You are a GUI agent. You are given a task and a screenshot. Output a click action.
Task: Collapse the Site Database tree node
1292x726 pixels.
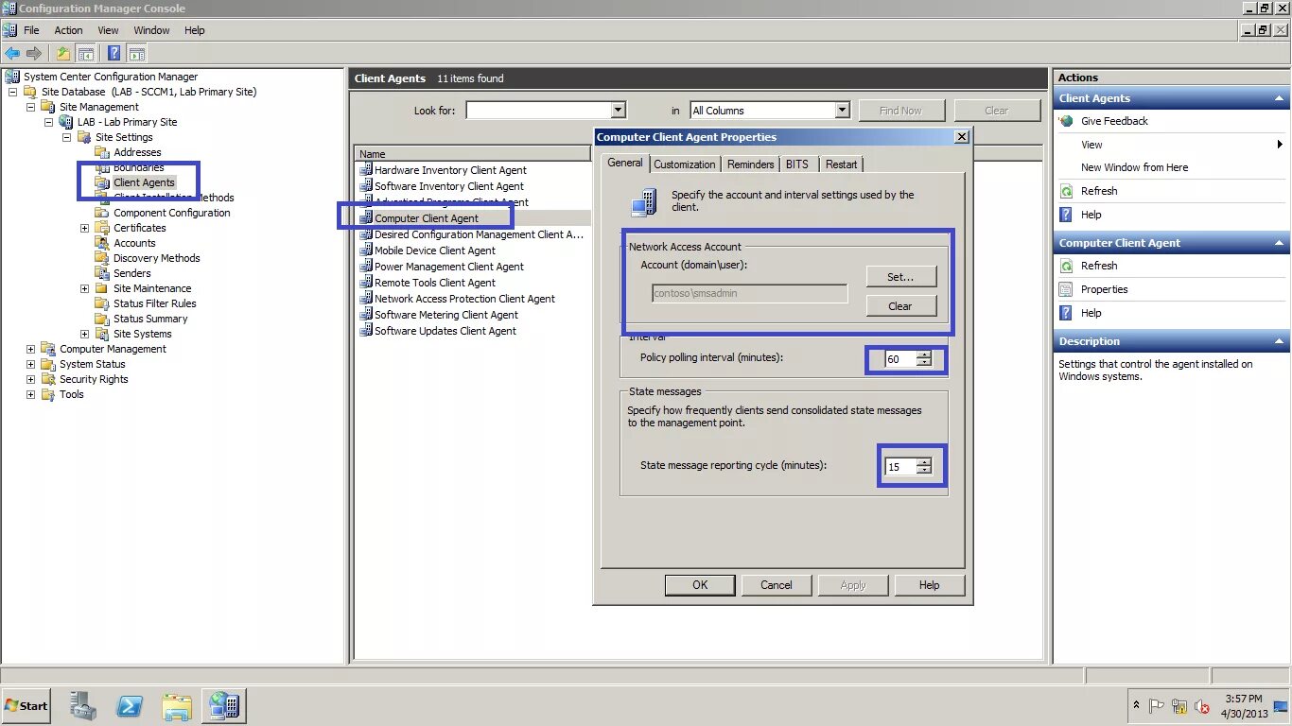tap(12, 92)
